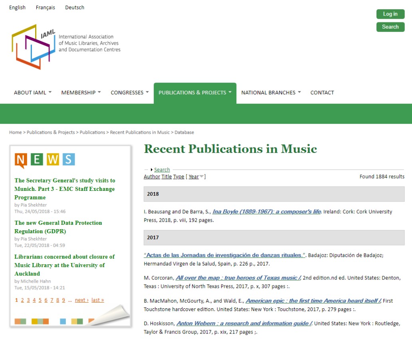Expand the Search disclosure triangle
412x339 pixels.
tap(152, 170)
